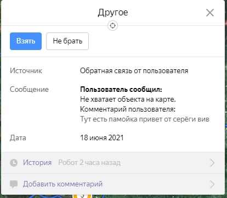Click the clock icon beside История
The height and width of the screenshot is (198, 227).
pos(14,163)
